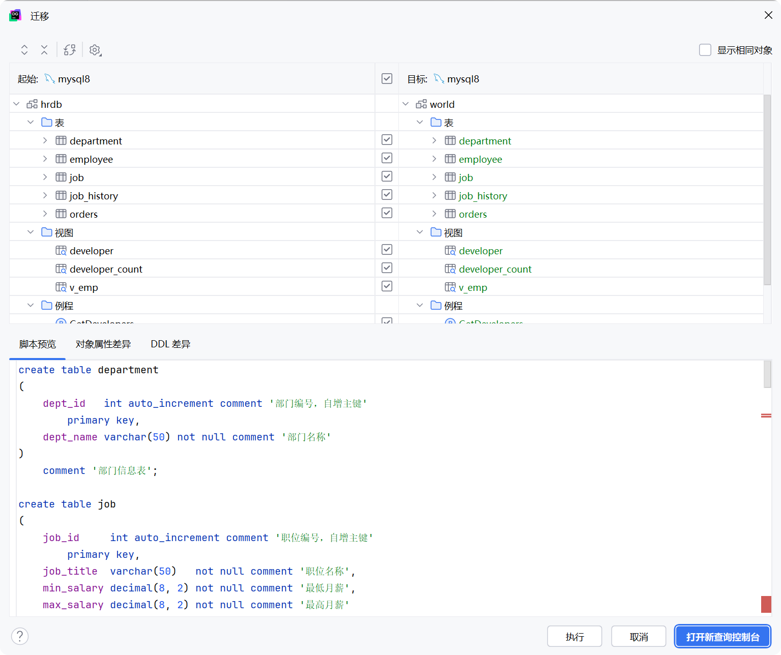Click source developer view icon

pyautogui.click(x=61, y=250)
